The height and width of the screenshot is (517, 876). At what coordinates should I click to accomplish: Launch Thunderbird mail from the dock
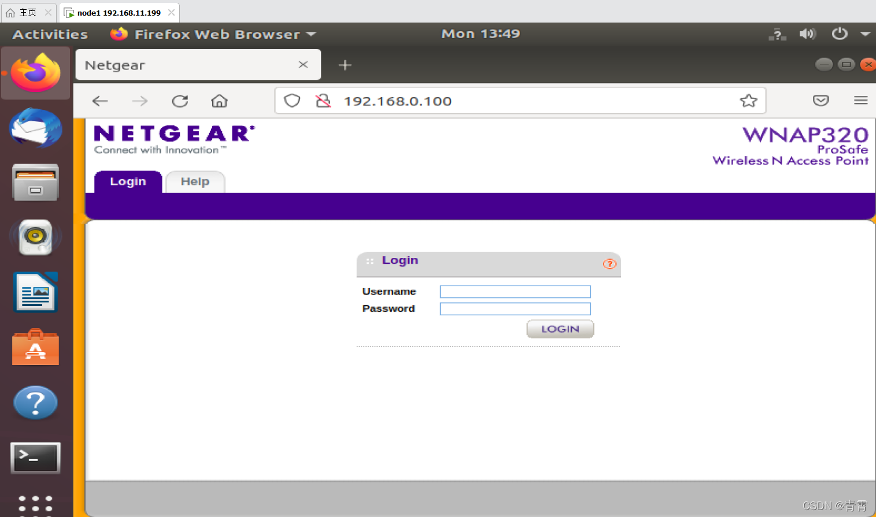point(35,128)
